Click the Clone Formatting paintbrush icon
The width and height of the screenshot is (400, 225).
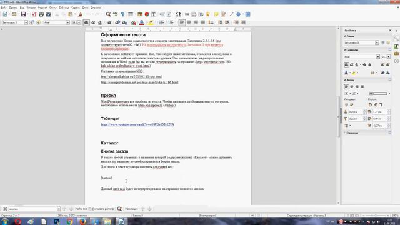click(x=80, y=14)
